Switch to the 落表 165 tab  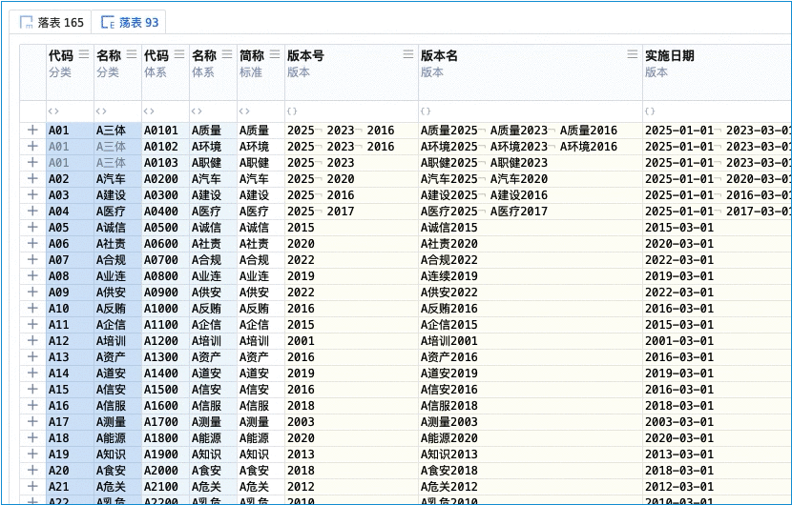[x=54, y=22]
